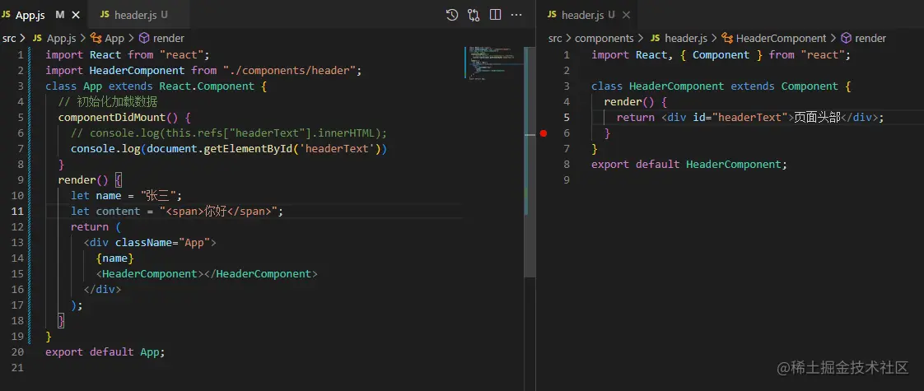Toggle the red breakpoint on line 6 of header.js
The width and height of the screenshot is (924, 391).
pos(544,133)
